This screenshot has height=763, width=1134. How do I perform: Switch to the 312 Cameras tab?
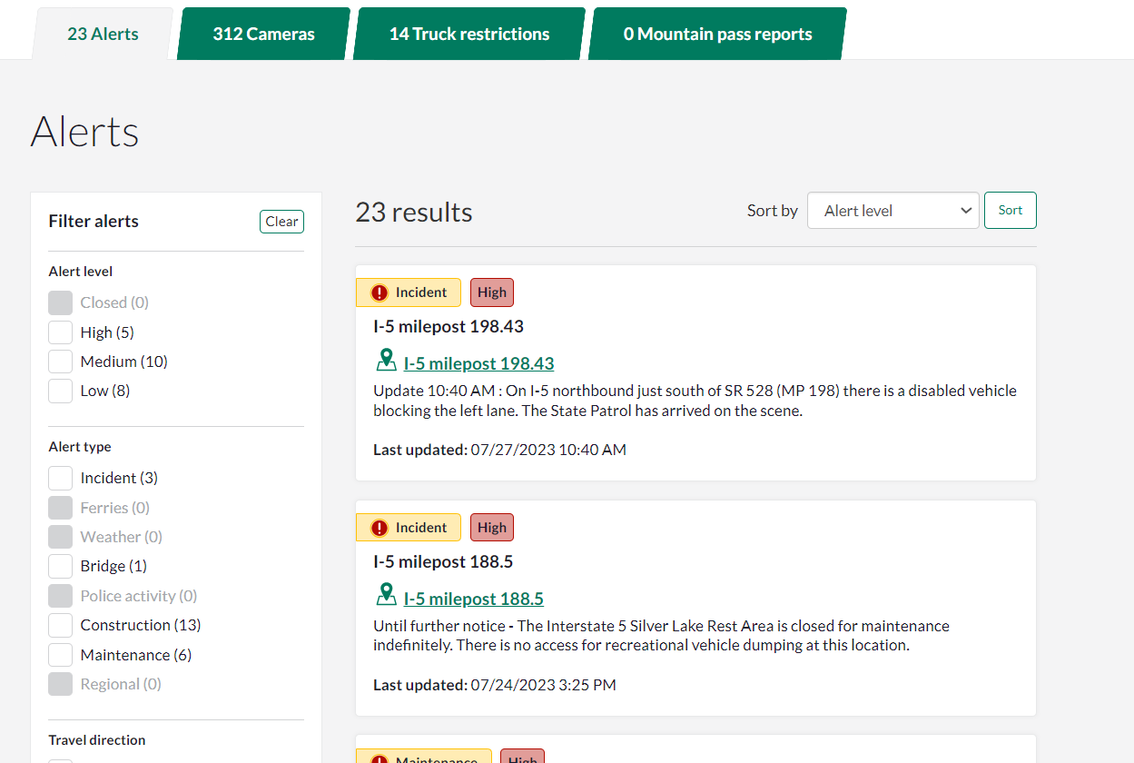(263, 35)
